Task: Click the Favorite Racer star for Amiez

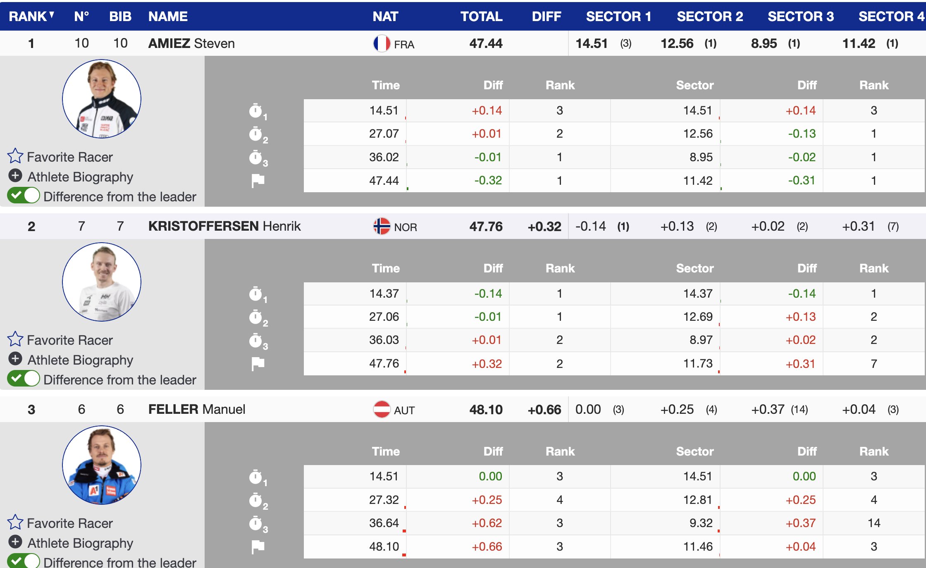Action: [x=15, y=156]
